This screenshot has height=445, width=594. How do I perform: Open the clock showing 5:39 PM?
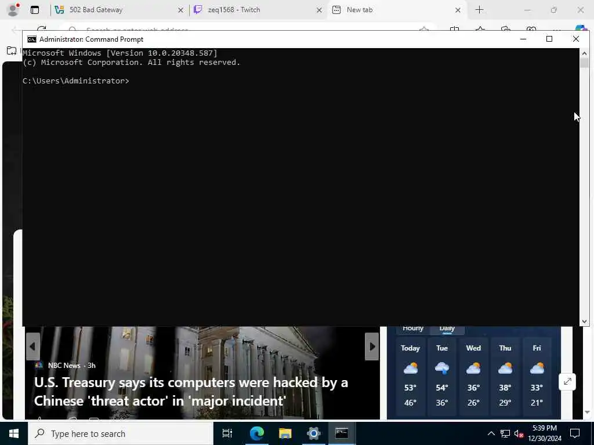tap(544, 433)
